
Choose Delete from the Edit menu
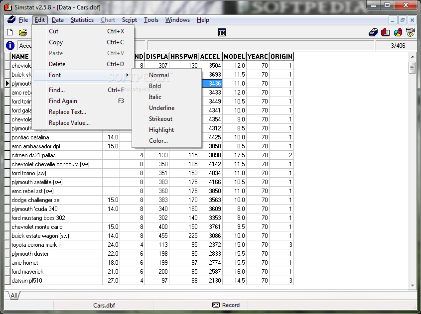(x=83, y=64)
